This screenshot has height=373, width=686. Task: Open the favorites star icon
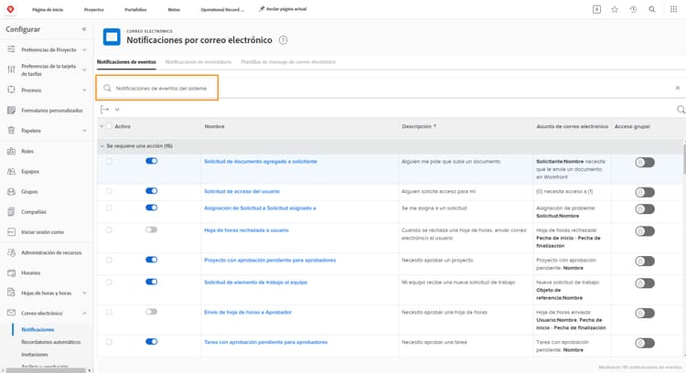point(615,8)
